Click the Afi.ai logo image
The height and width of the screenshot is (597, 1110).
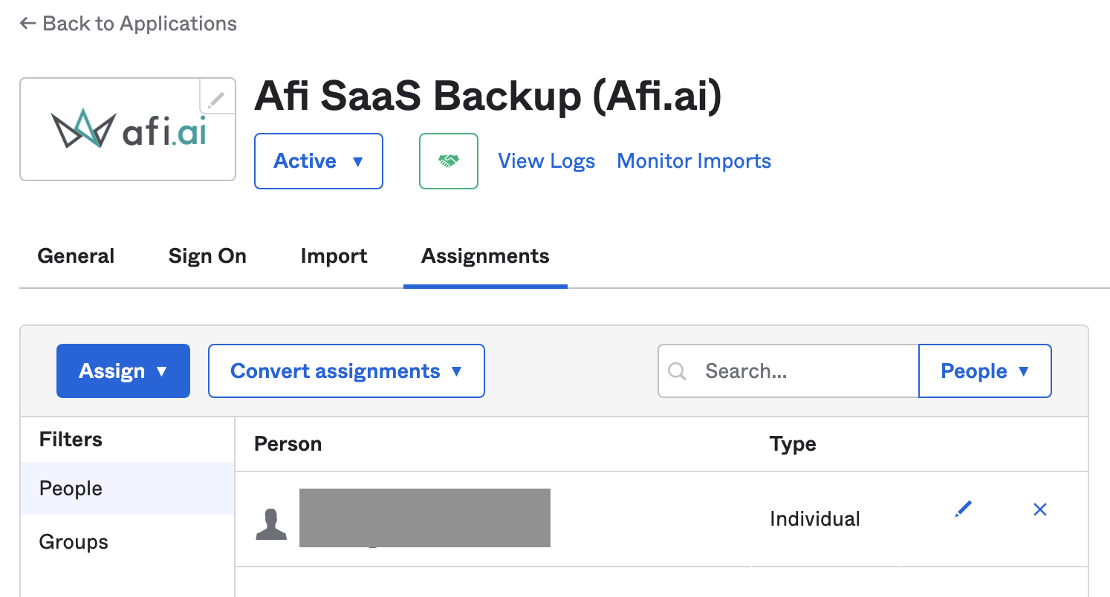(128, 129)
